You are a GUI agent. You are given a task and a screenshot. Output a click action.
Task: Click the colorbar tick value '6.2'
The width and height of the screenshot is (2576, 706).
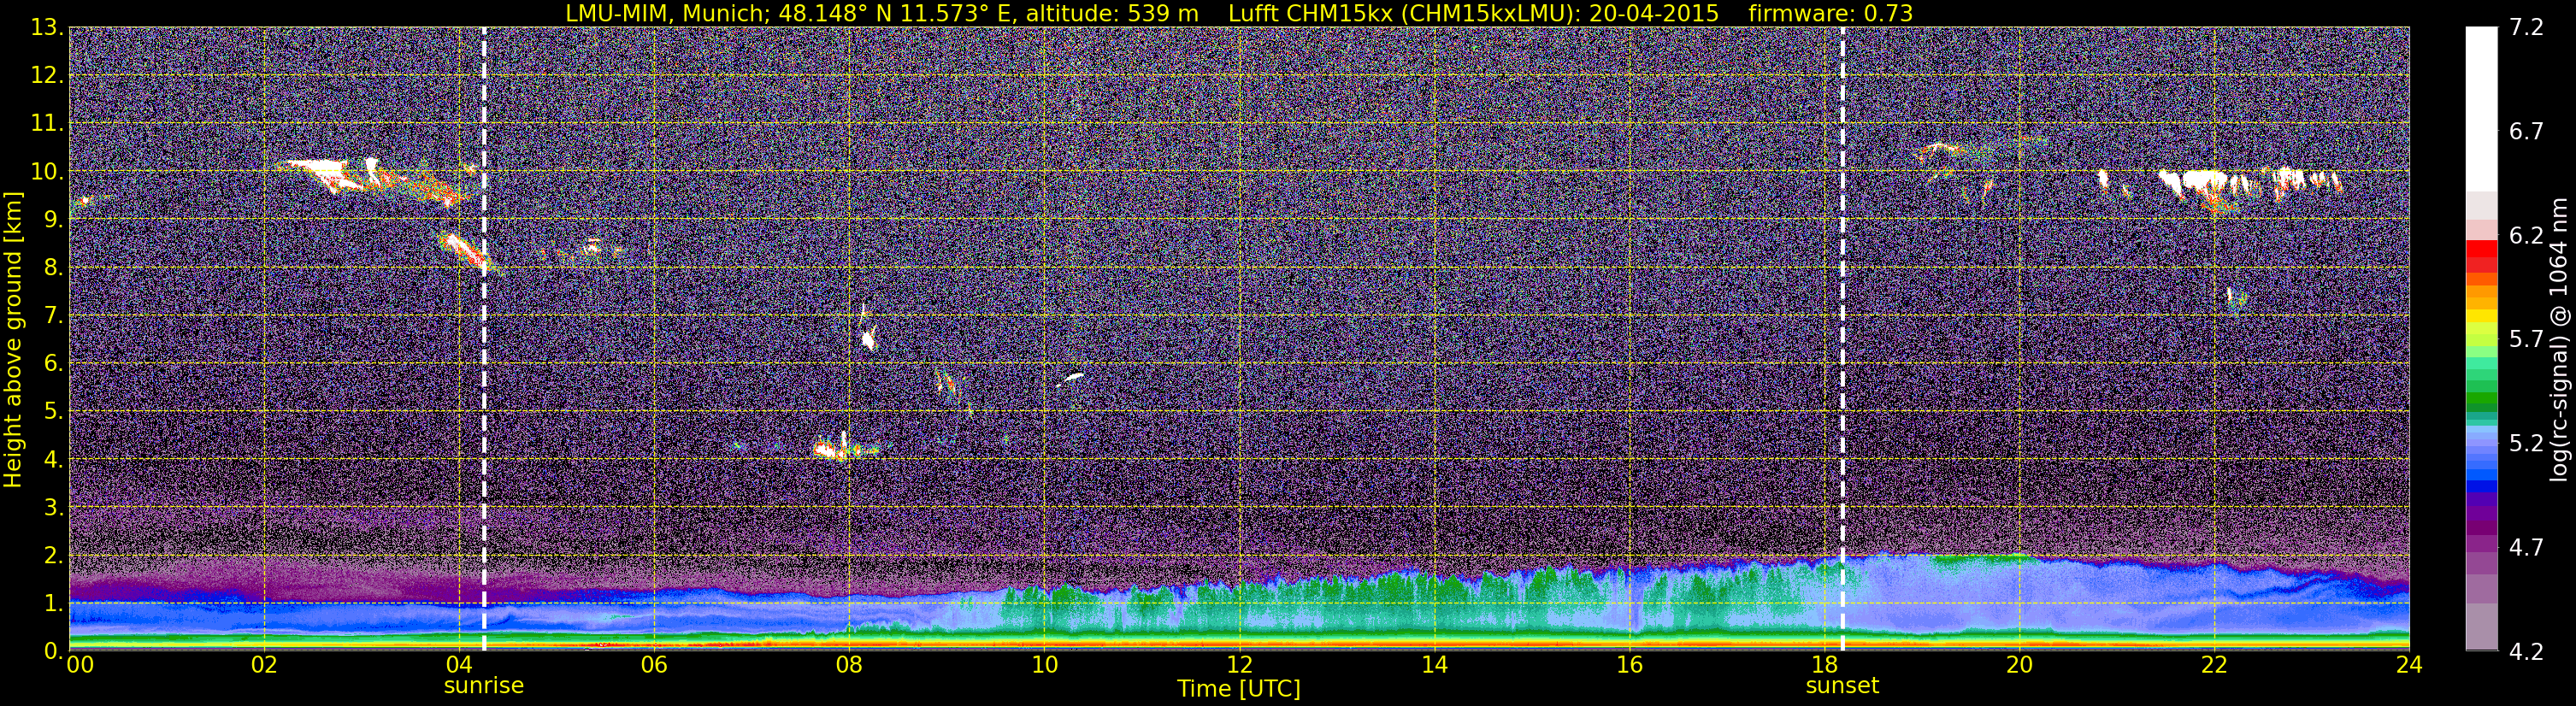click(x=2526, y=236)
